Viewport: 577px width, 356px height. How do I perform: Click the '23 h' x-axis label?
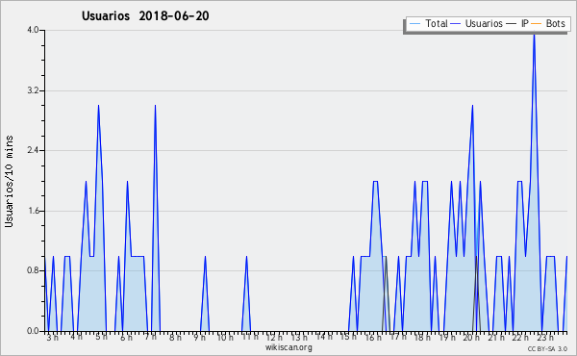[545, 338]
